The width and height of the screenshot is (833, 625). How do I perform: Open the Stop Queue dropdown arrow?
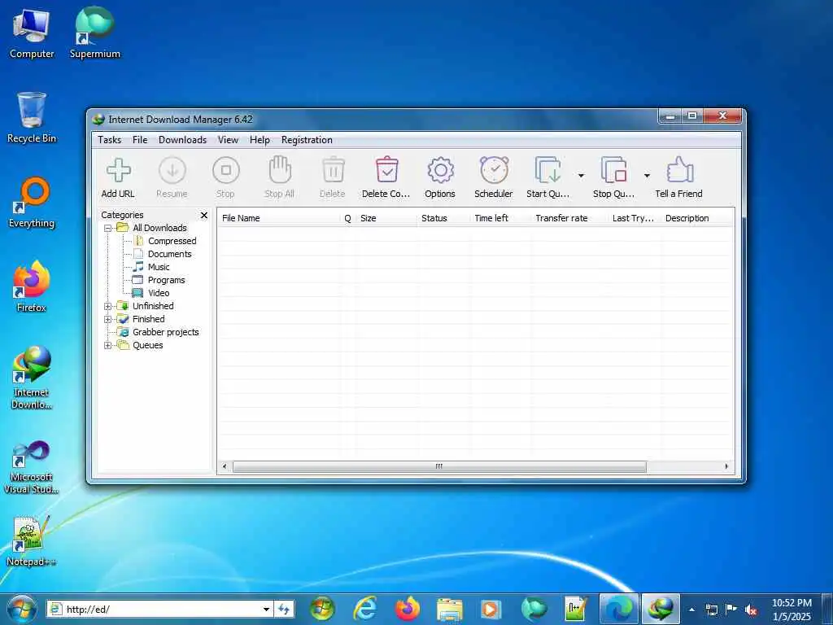647,176
